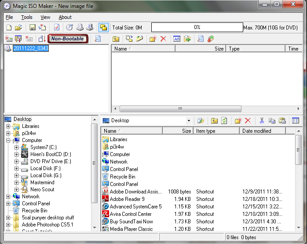307x244 pixels.
Task: Go up one level in Desktop pane
Action: coord(214,120)
